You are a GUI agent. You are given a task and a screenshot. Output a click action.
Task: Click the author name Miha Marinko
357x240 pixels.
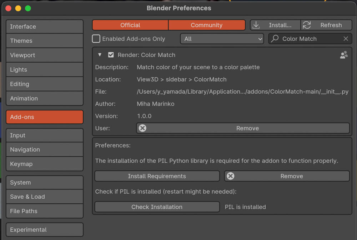tap(156, 104)
